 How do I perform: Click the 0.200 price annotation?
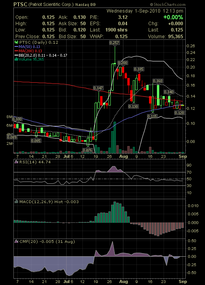[x=123, y=63]
